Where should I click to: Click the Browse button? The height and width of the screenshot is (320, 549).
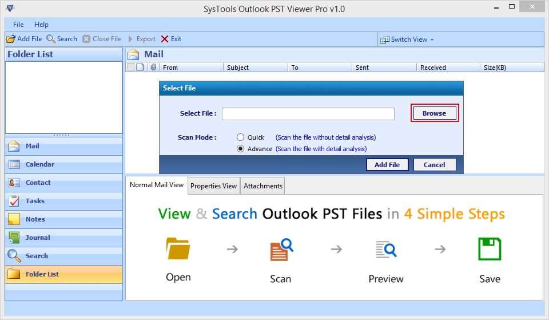tap(435, 113)
